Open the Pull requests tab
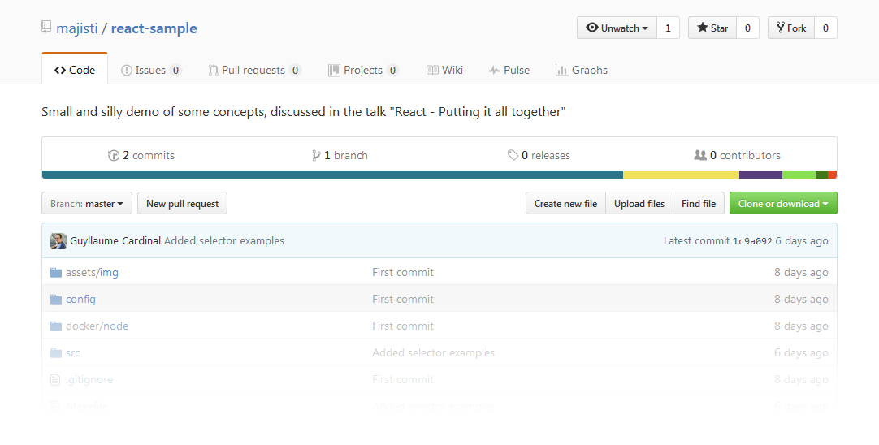 click(x=255, y=70)
